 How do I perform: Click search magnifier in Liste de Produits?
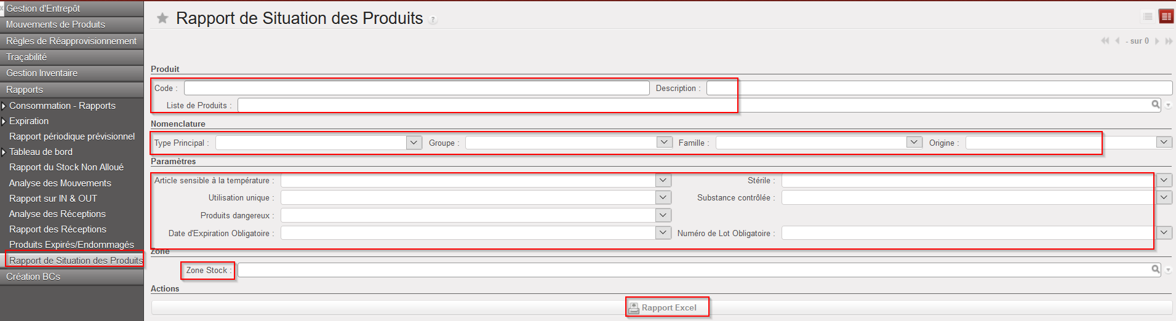click(x=1156, y=105)
